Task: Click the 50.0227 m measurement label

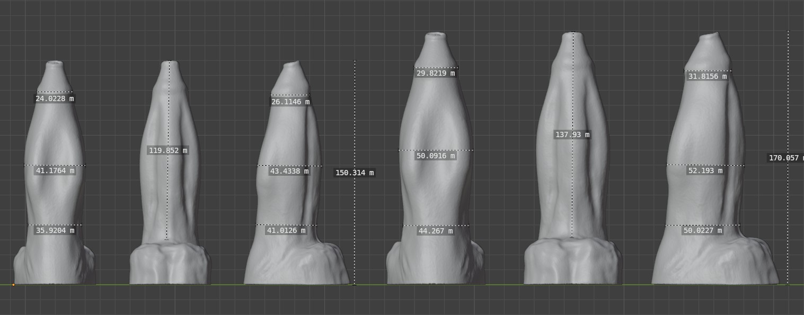Action: pos(702,231)
